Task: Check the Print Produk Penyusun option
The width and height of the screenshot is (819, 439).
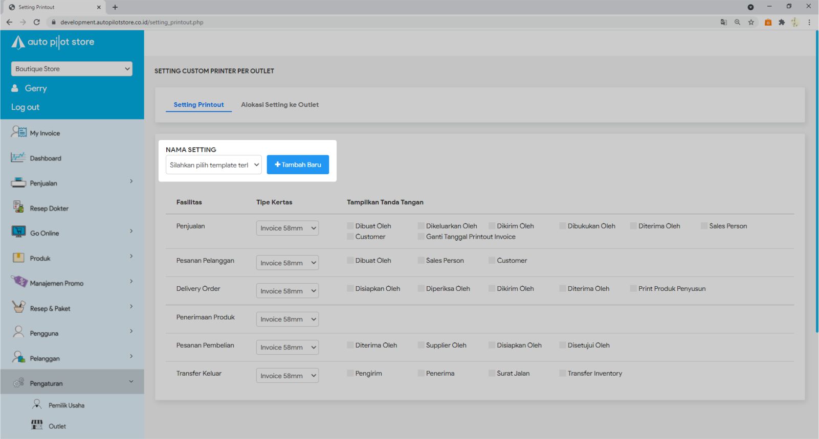Action: point(633,289)
